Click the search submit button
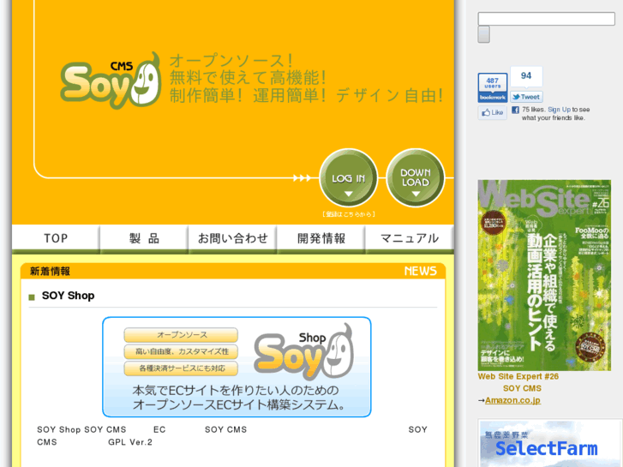 (x=483, y=34)
